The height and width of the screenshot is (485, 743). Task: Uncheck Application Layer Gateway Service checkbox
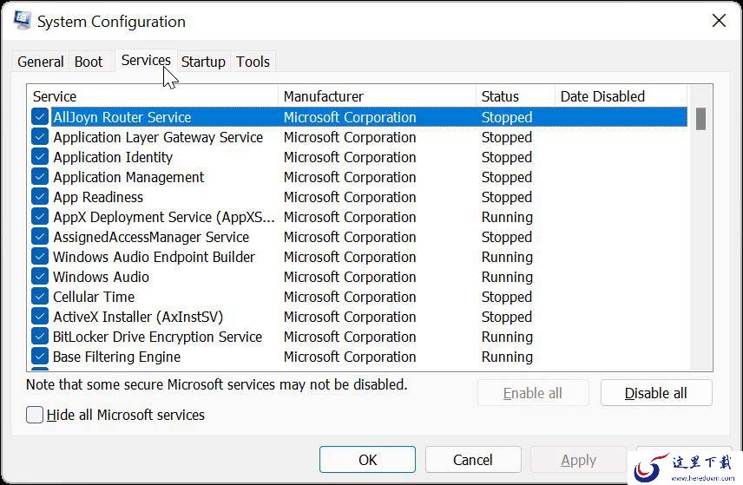pyautogui.click(x=40, y=137)
